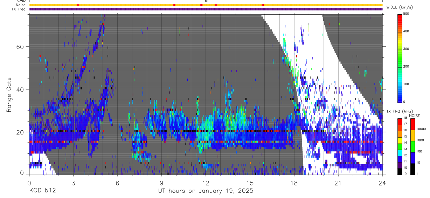Click the 16 value on TX FRQ legend
This screenshot has height=198, width=430.
pos(405,131)
